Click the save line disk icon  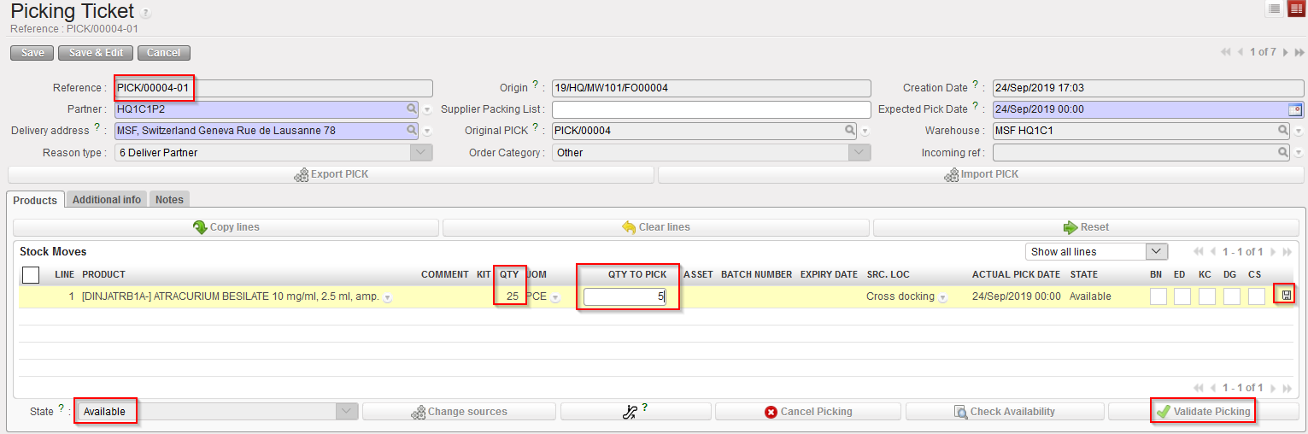pos(1287,296)
